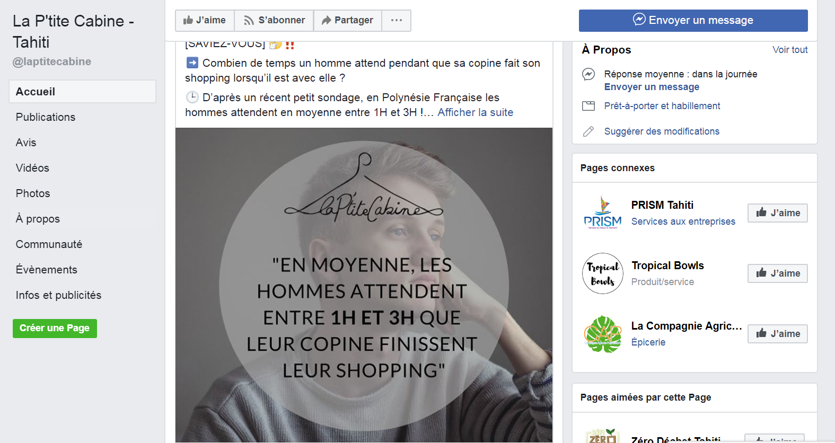Click the pencil icon for Suggérer des modifications
This screenshot has width=835, height=443.
pos(588,131)
